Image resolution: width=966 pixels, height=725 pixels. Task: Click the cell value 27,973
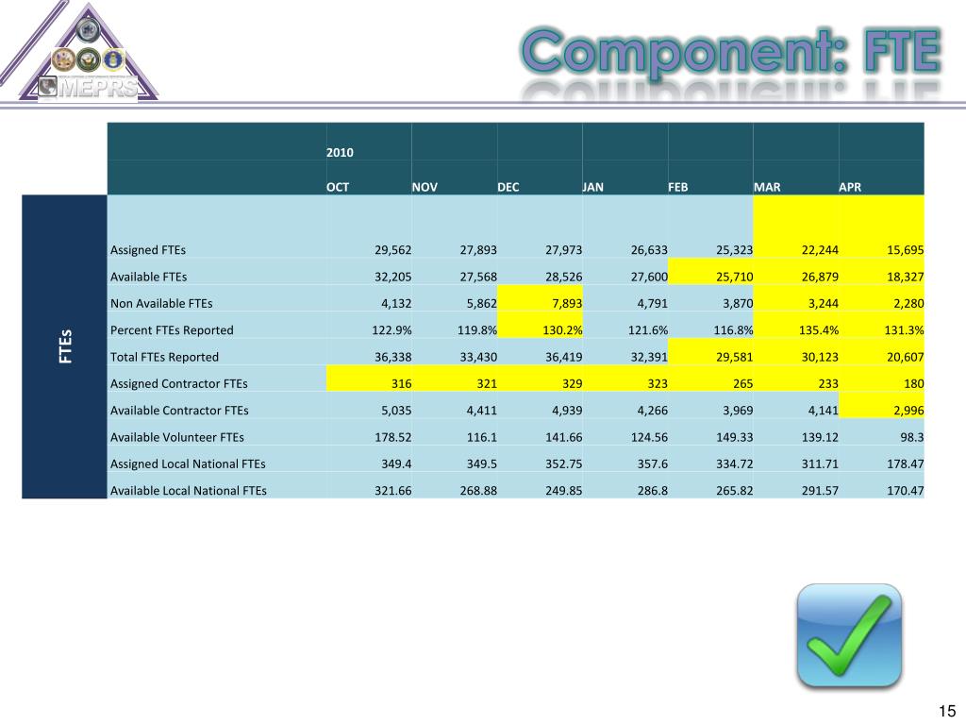pos(564,249)
